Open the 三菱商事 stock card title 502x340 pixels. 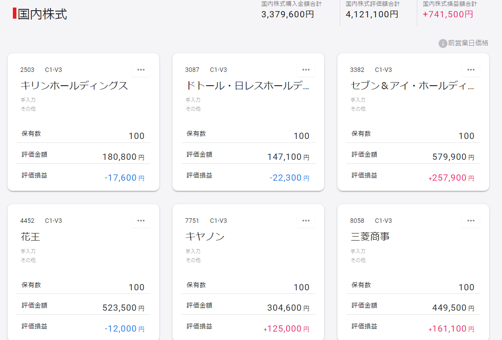[x=370, y=237]
